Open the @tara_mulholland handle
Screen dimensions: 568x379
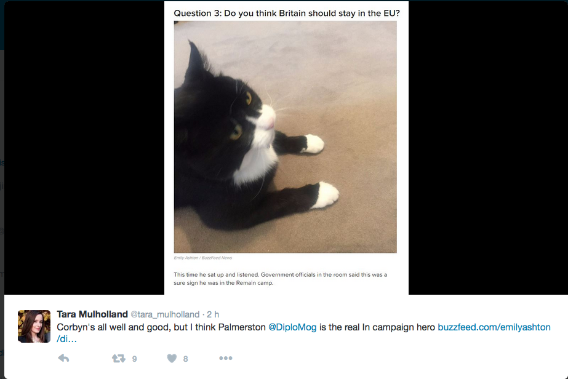165,314
